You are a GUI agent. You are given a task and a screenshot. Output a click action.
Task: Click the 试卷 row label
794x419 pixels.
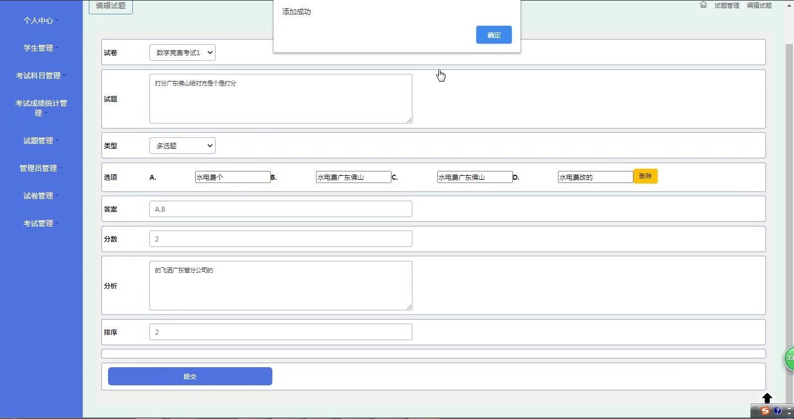coord(110,52)
